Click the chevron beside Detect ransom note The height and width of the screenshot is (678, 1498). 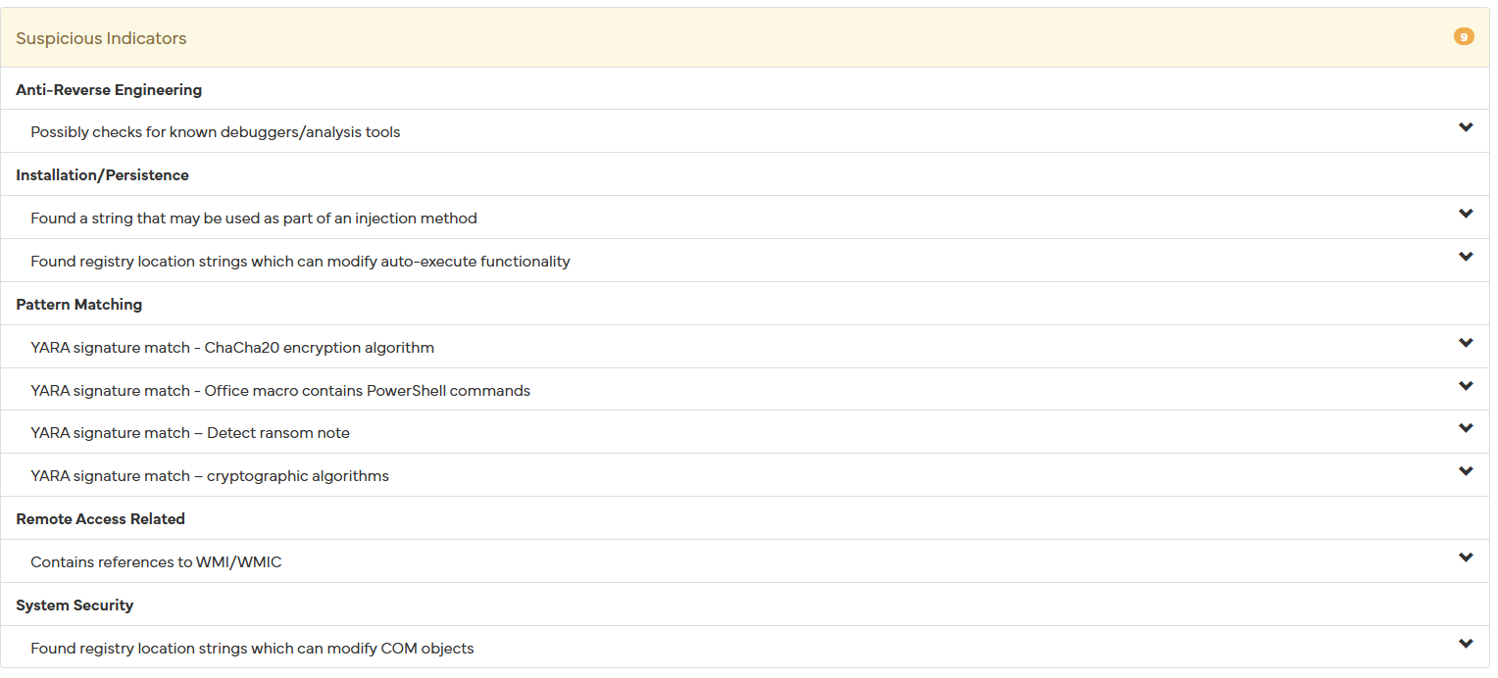(x=1466, y=428)
